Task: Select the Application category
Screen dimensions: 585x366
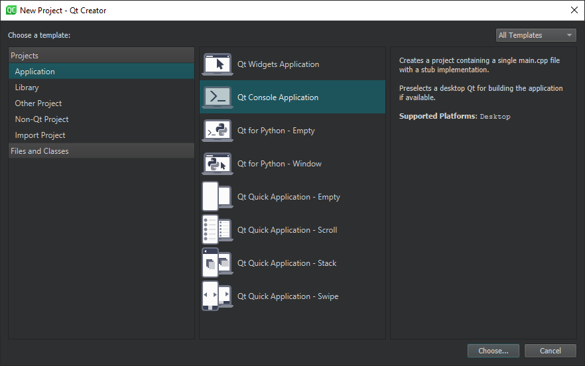Action: pos(101,71)
